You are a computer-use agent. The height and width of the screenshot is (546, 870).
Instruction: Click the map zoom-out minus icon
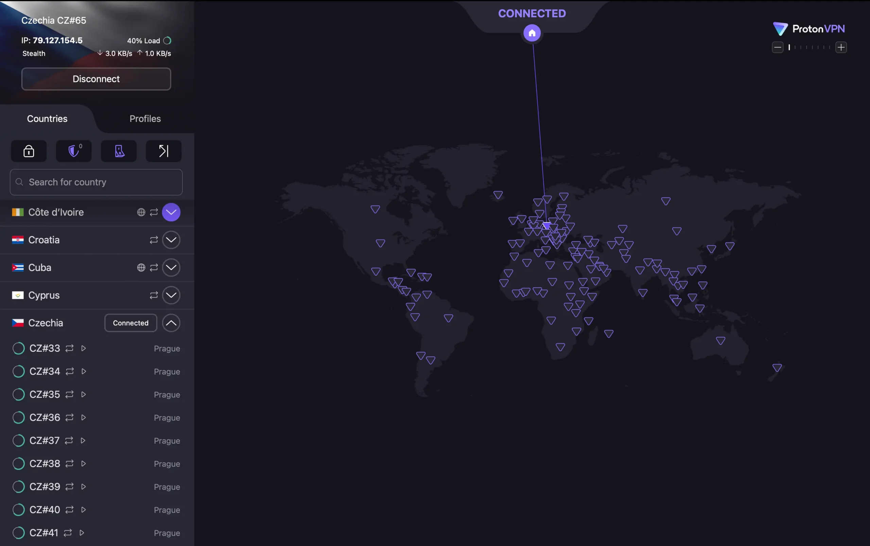point(778,47)
